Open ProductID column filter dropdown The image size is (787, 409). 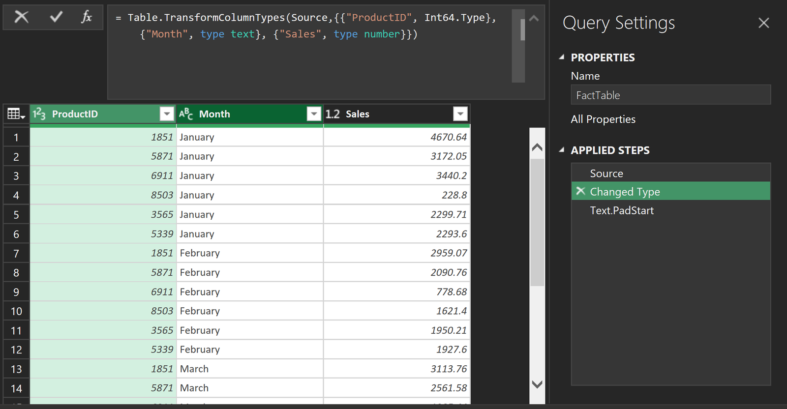click(167, 114)
